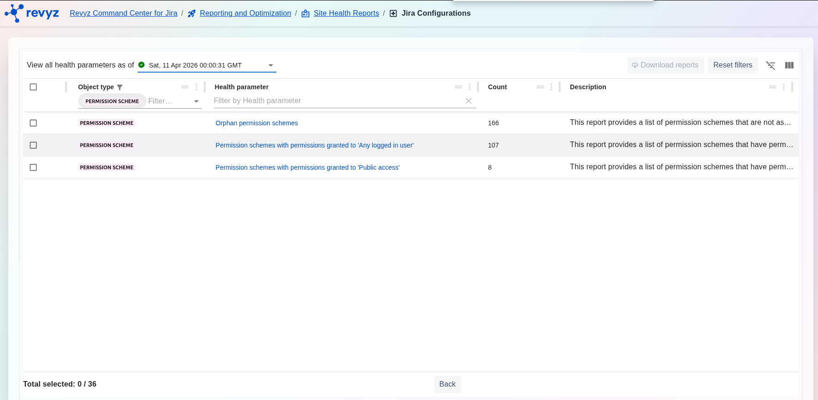Check the Orphan permission schemes row
Viewport: 818px width, 400px height.
pyautogui.click(x=33, y=123)
